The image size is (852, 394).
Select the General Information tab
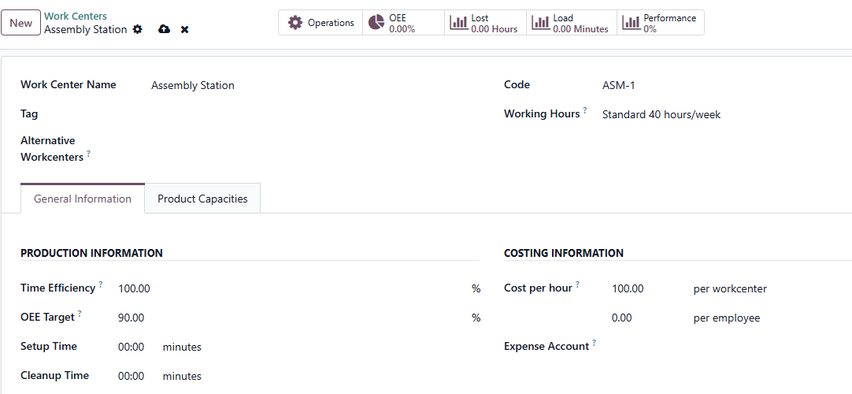(x=83, y=199)
